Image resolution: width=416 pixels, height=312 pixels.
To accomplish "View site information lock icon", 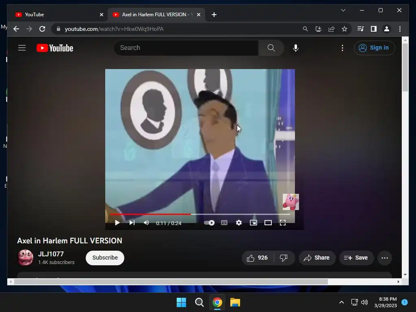I will (x=58, y=29).
